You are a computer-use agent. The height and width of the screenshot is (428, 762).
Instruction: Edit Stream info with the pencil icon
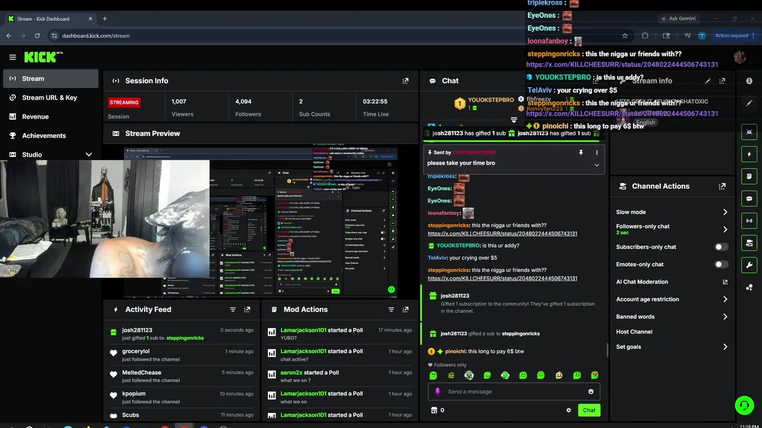click(708, 81)
